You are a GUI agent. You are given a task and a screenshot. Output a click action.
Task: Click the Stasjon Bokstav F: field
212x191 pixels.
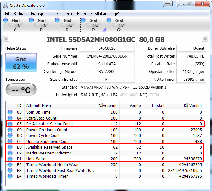[x=107, y=80]
